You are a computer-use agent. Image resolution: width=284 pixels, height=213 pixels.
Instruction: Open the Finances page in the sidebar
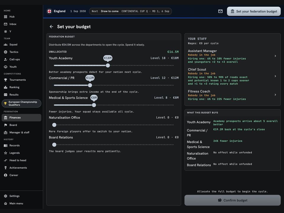point(21,117)
